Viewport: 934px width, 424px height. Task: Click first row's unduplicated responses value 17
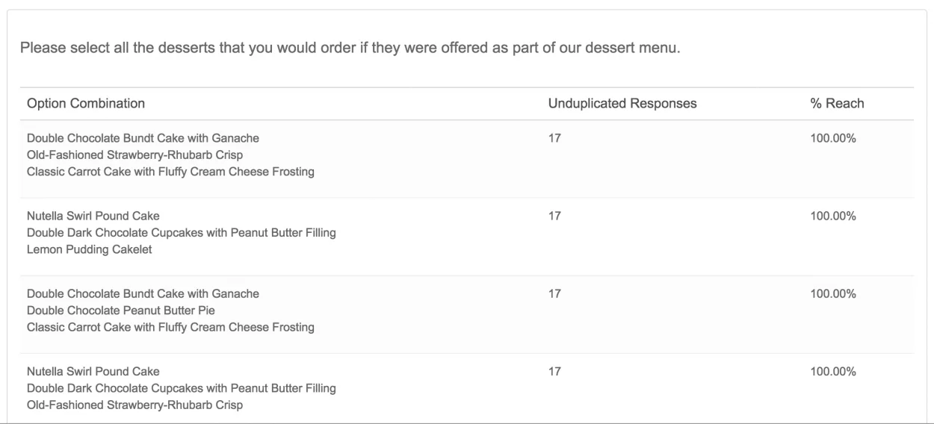click(x=554, y=139)
